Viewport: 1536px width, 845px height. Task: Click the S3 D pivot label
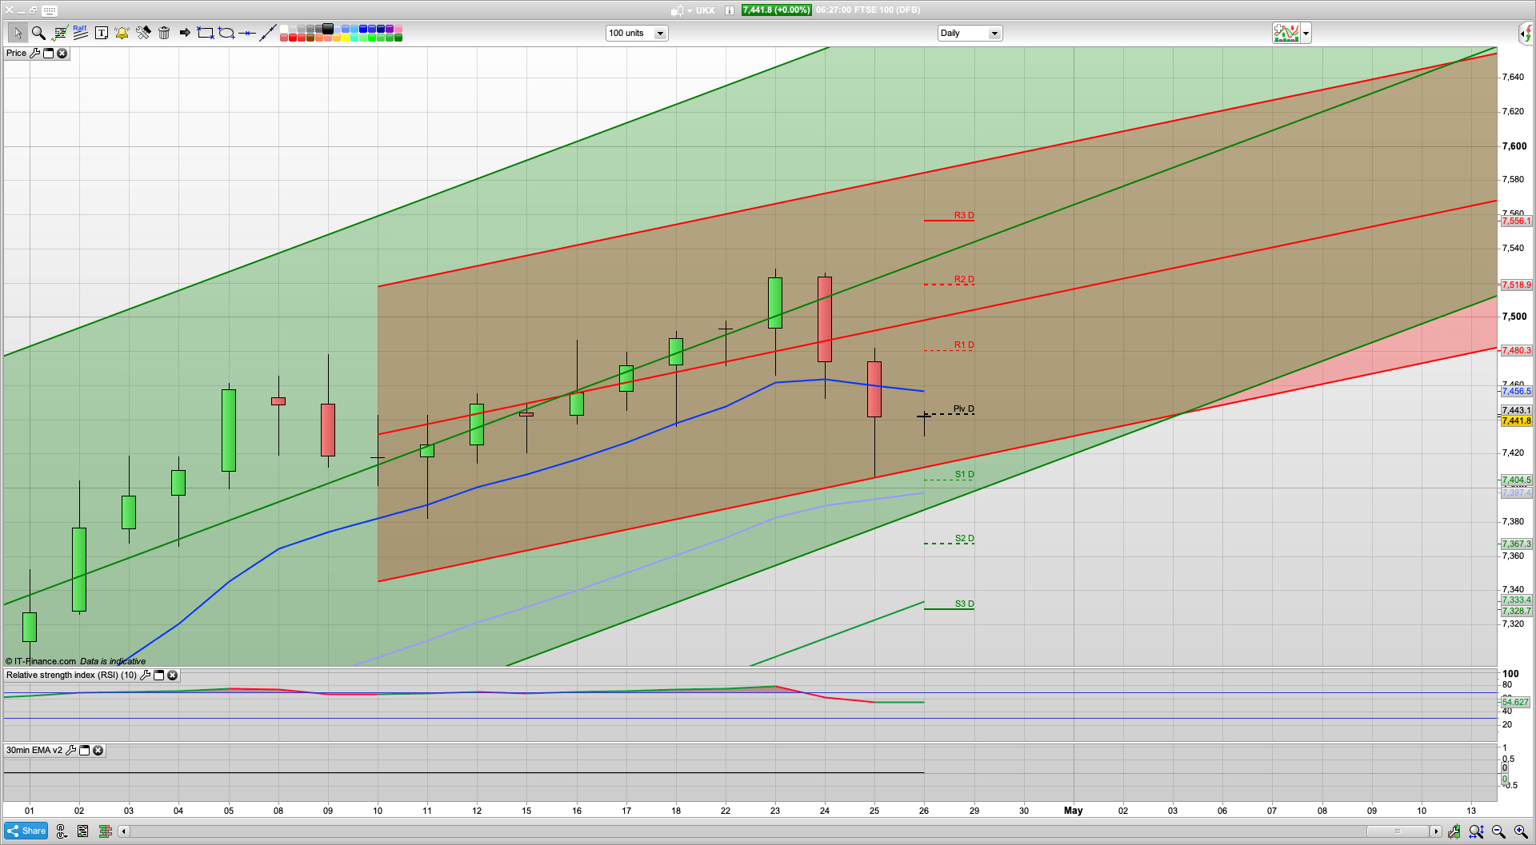click(x=964, y=604)
